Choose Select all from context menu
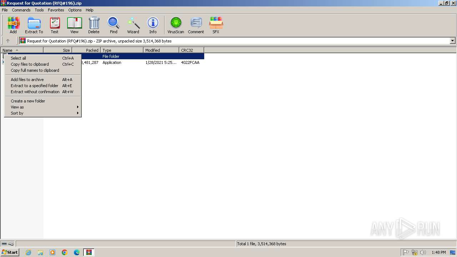 pos(43,58)
